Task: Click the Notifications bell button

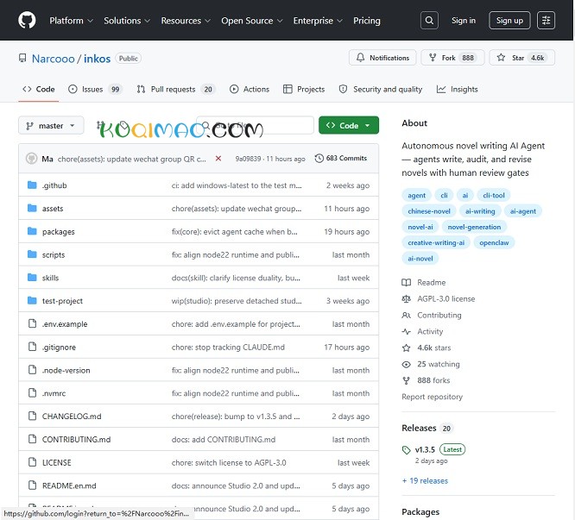Action: click(x=382, y=58)
